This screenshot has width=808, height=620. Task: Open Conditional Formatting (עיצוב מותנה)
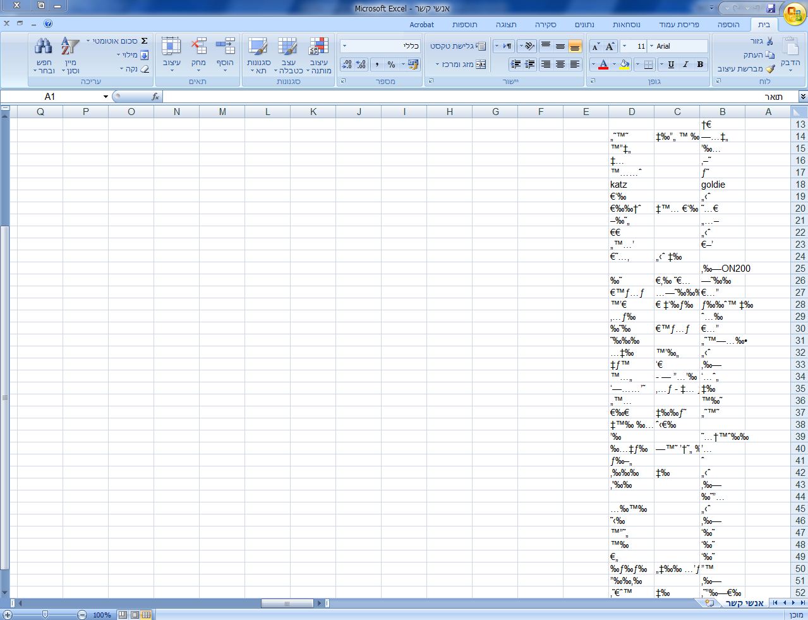tap(319, 56)
